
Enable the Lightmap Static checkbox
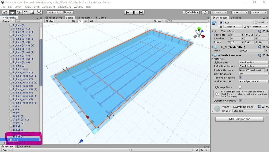click(240, 87)
